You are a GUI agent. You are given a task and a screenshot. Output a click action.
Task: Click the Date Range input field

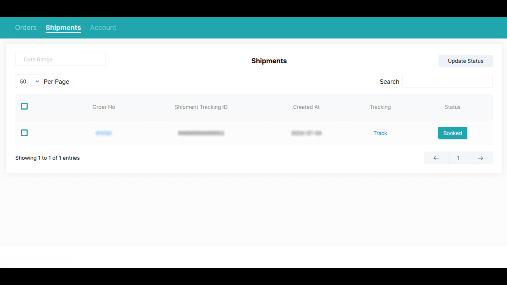[60, 59]
